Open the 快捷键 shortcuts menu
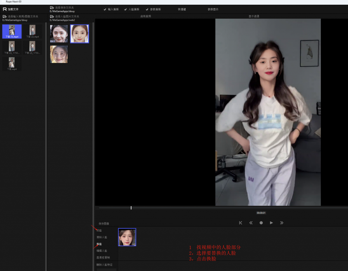 [x=182, y=9]
